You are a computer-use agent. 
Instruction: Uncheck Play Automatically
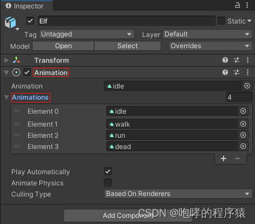(x=108, y=171)
